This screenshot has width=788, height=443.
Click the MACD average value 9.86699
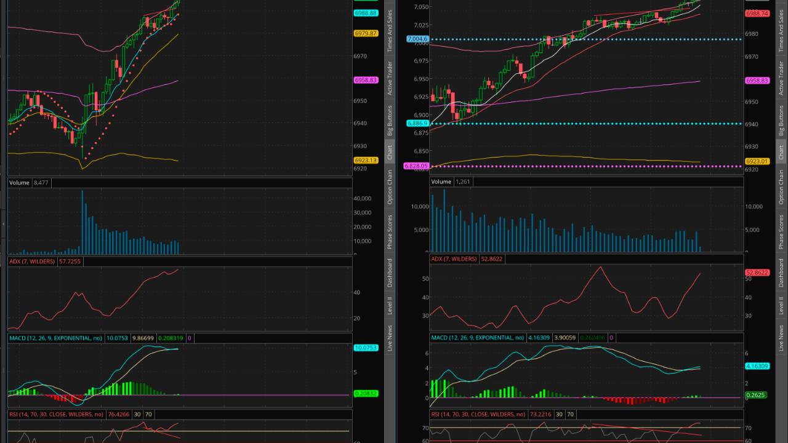[x=143, y=338]
